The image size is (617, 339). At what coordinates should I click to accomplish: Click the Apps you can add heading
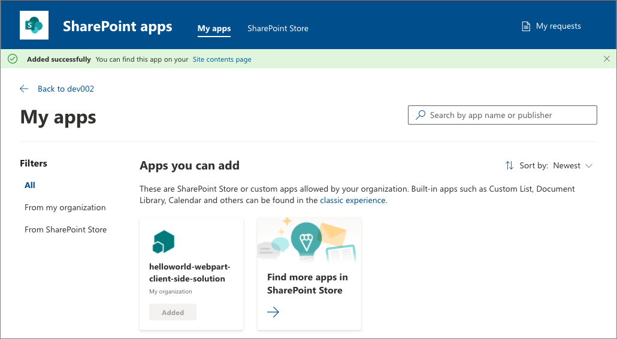pos(190,165)
